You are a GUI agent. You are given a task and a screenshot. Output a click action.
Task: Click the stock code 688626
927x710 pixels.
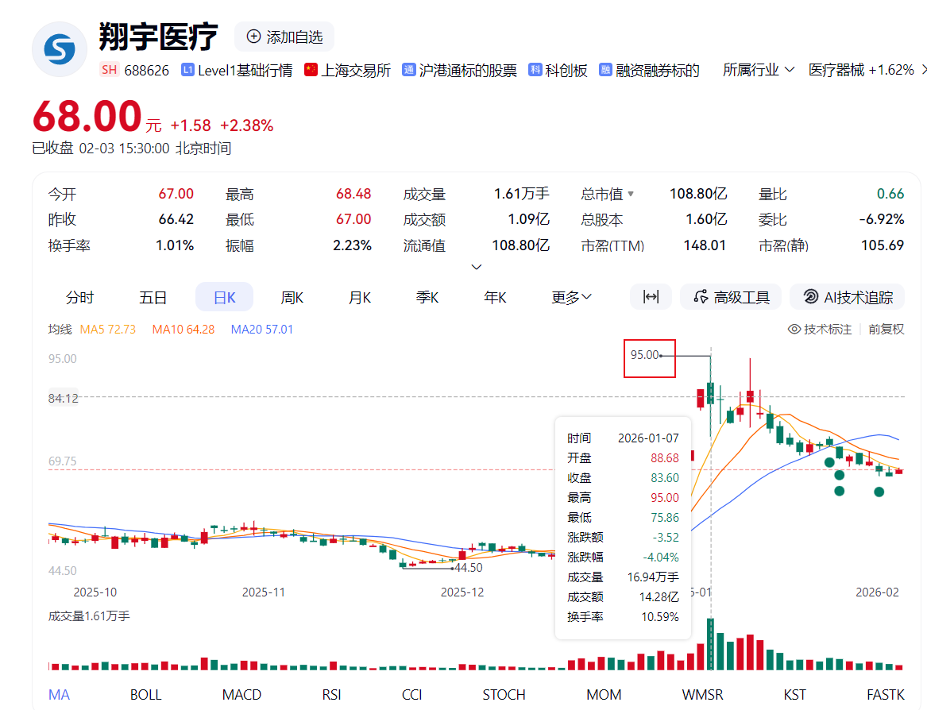(x=147, y=71)
